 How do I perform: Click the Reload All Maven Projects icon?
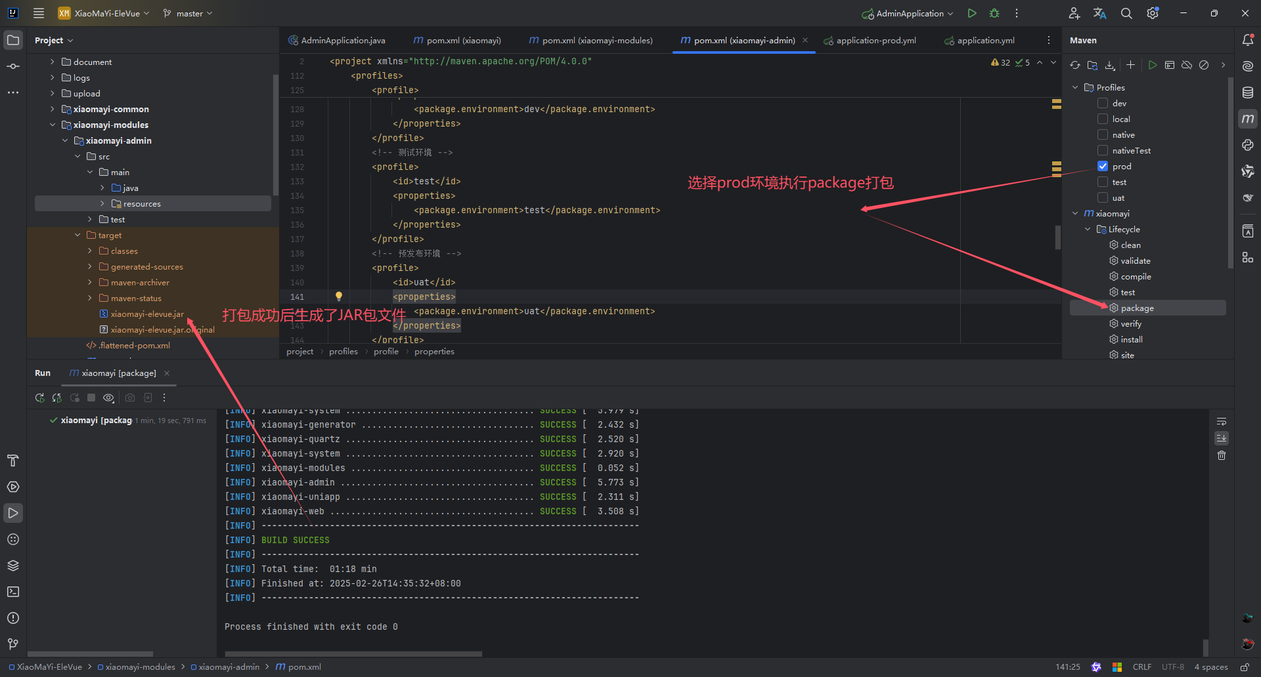click(1075, 65)
